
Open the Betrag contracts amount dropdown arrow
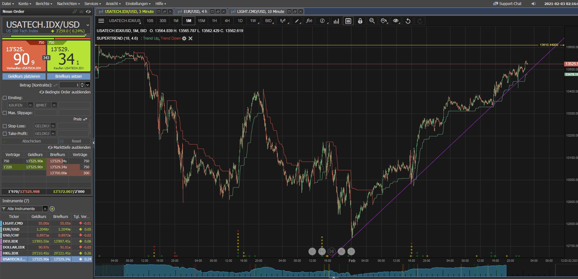[x=88, y=85]
